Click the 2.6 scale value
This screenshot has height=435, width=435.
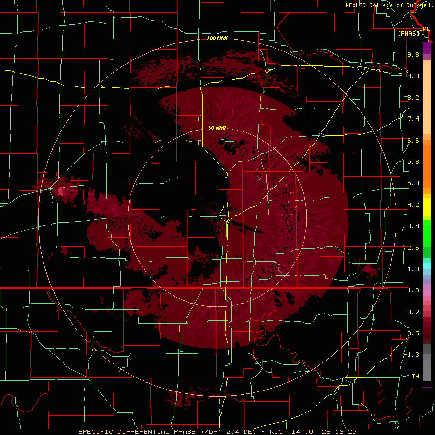[413, 248]
